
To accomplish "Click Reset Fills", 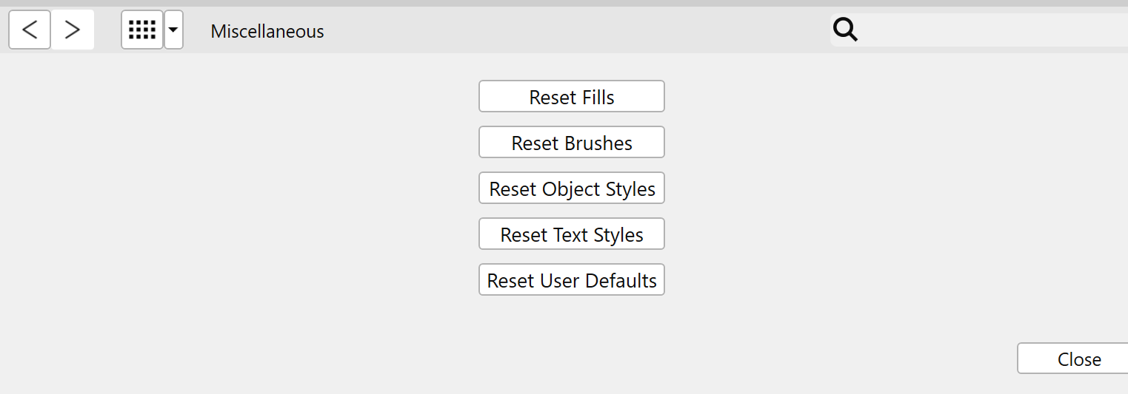I will 572,96.
